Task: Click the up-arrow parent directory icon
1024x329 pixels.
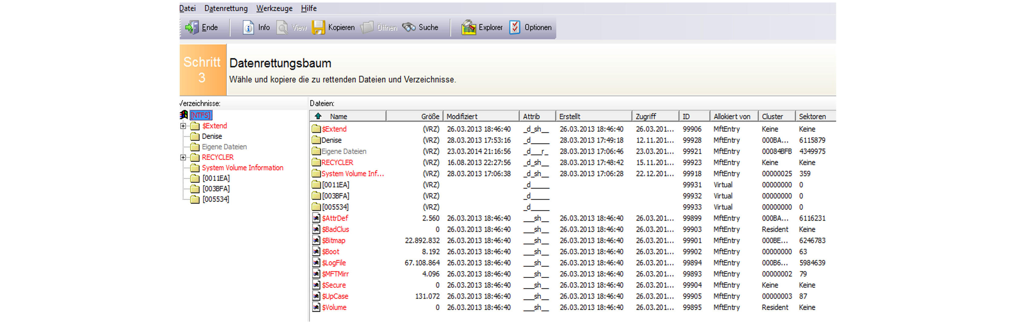Action: pyautogui.click(x=318, y=116)
